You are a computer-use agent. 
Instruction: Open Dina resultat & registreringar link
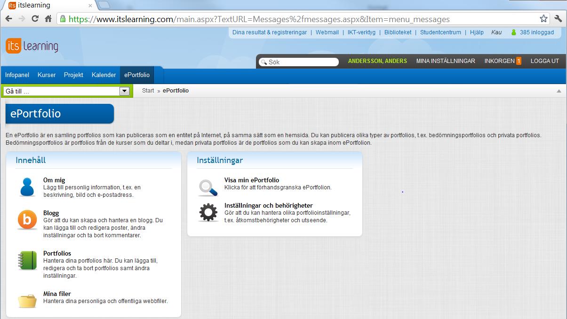[x=270, y=32]
